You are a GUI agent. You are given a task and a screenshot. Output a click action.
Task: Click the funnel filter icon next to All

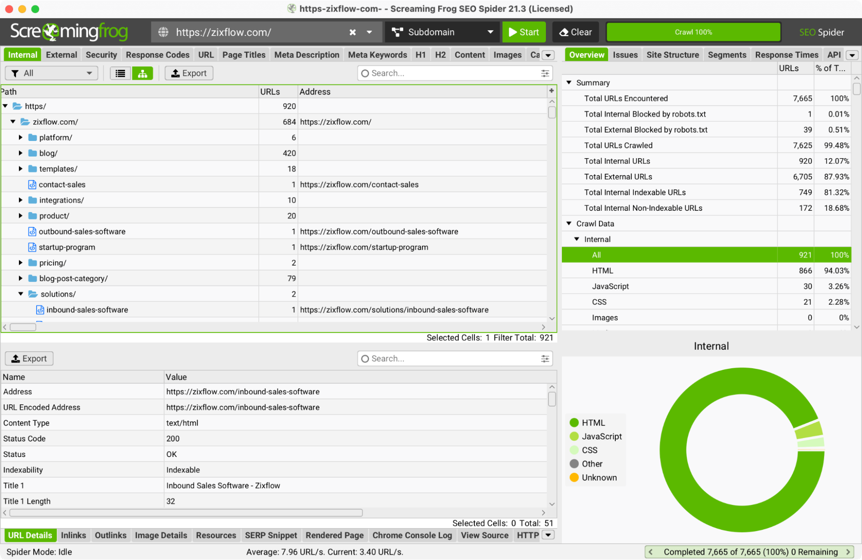tap(16, 73)
